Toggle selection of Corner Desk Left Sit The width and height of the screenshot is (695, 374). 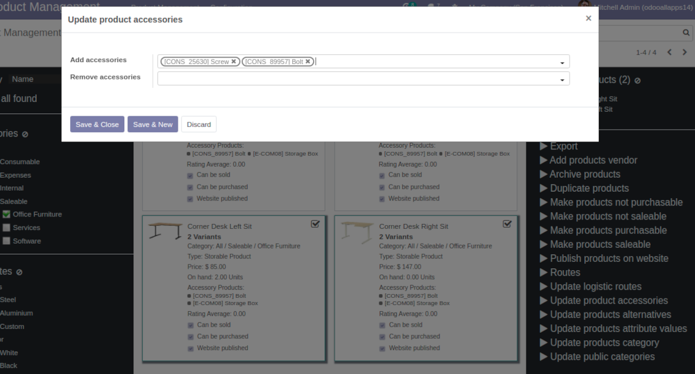315,224
